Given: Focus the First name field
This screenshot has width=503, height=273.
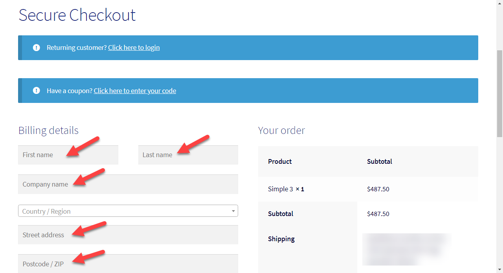Looking at the screenshot, I should coord(68,155).
